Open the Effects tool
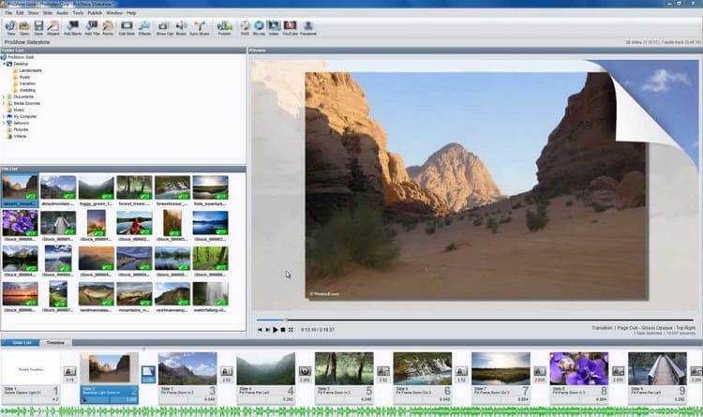Image resolution: width=703 pixels, height=417 pixels. tap(145, 28)
